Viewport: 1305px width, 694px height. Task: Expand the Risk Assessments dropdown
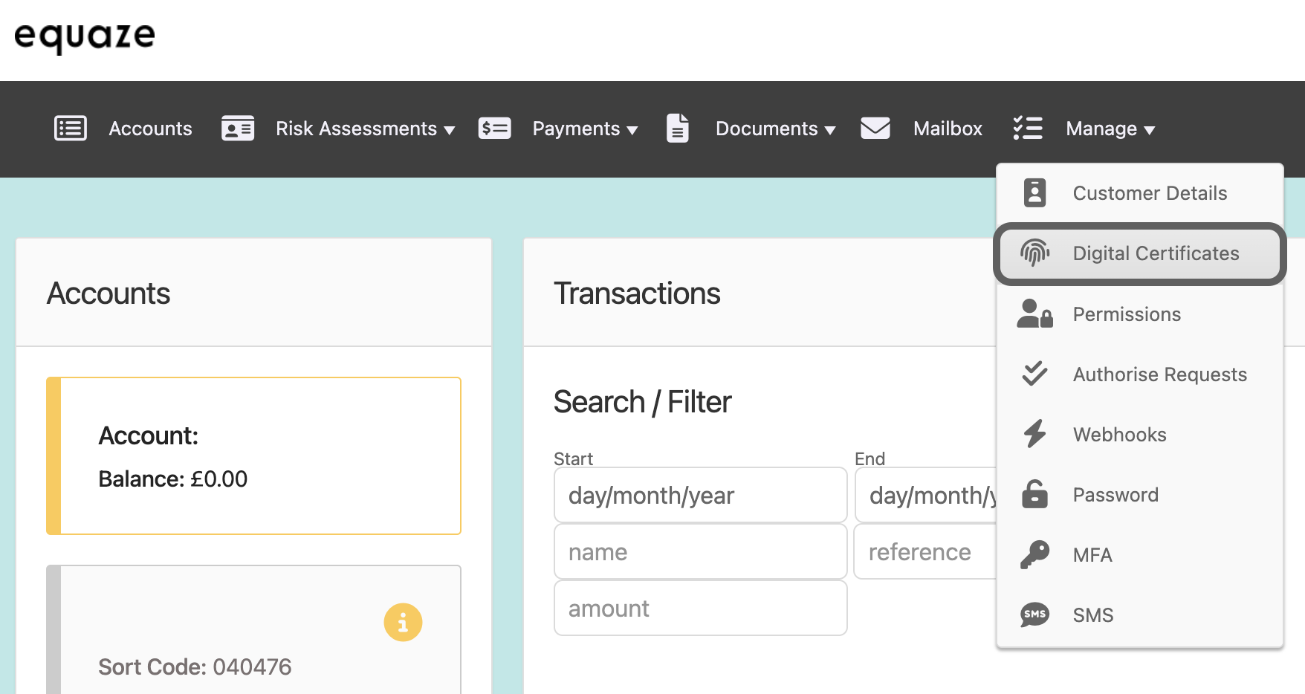click(364, 129)
